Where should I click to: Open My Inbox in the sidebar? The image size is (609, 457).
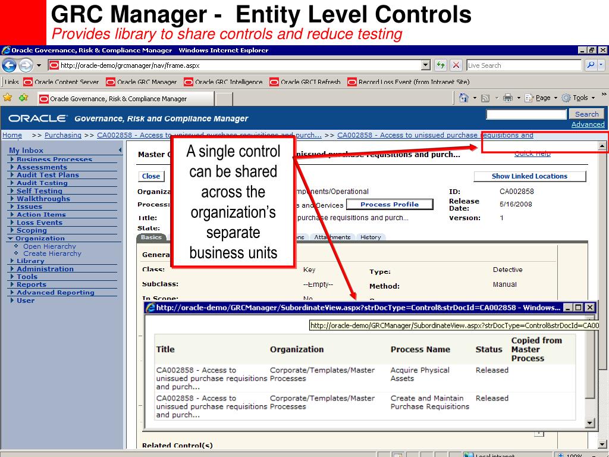[26, 151]
